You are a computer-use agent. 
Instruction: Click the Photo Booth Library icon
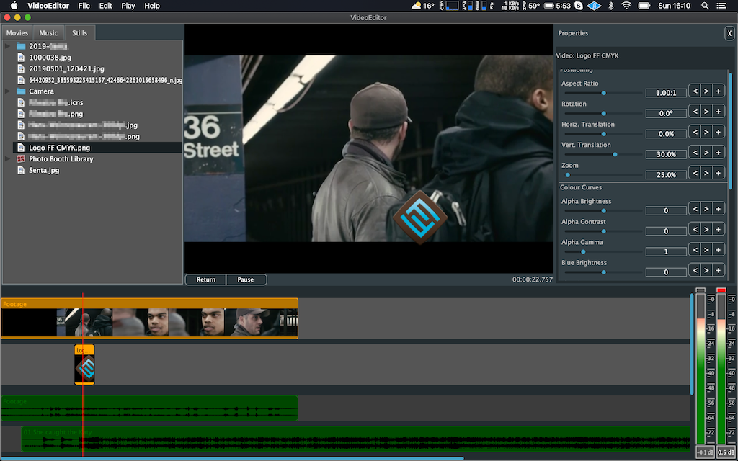(21, 159)
